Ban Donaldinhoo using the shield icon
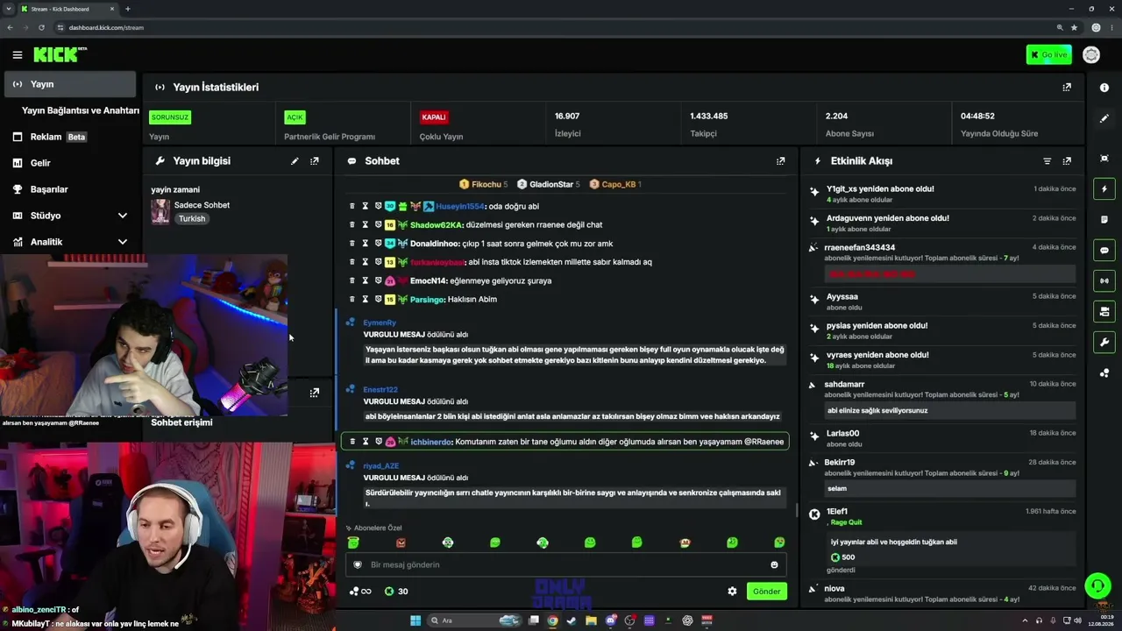 [379, 244]
